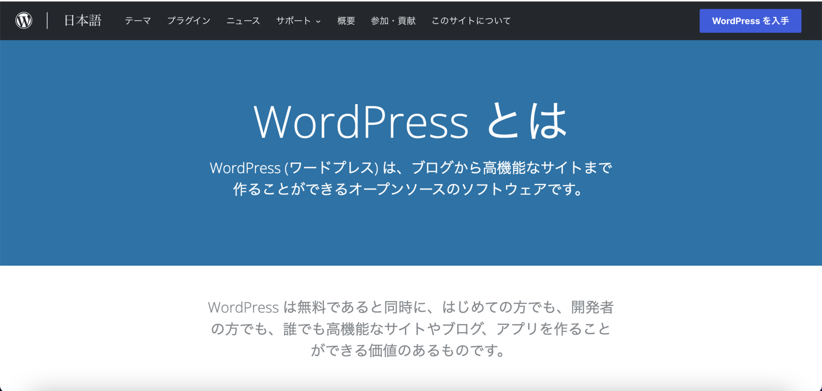
Task: Select the 概要 menu item
Action: tap(346, 21)
